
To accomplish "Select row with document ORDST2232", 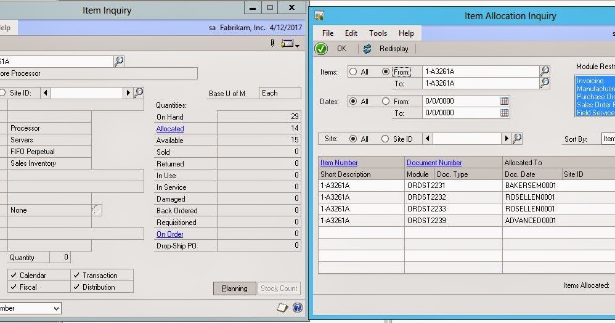I will (x=466, y=197).
